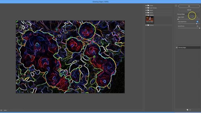Click the 'Smoothness' label
The image size is (201, 113).
click(x=181, y=26)
